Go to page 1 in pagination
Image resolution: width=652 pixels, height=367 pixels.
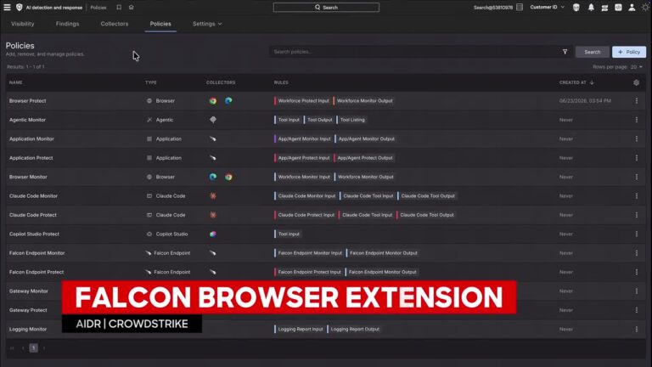tap(34, 347)
